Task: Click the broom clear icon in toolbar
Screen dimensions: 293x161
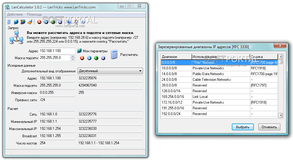Action: pyautogui.click(x=30, y=22)
